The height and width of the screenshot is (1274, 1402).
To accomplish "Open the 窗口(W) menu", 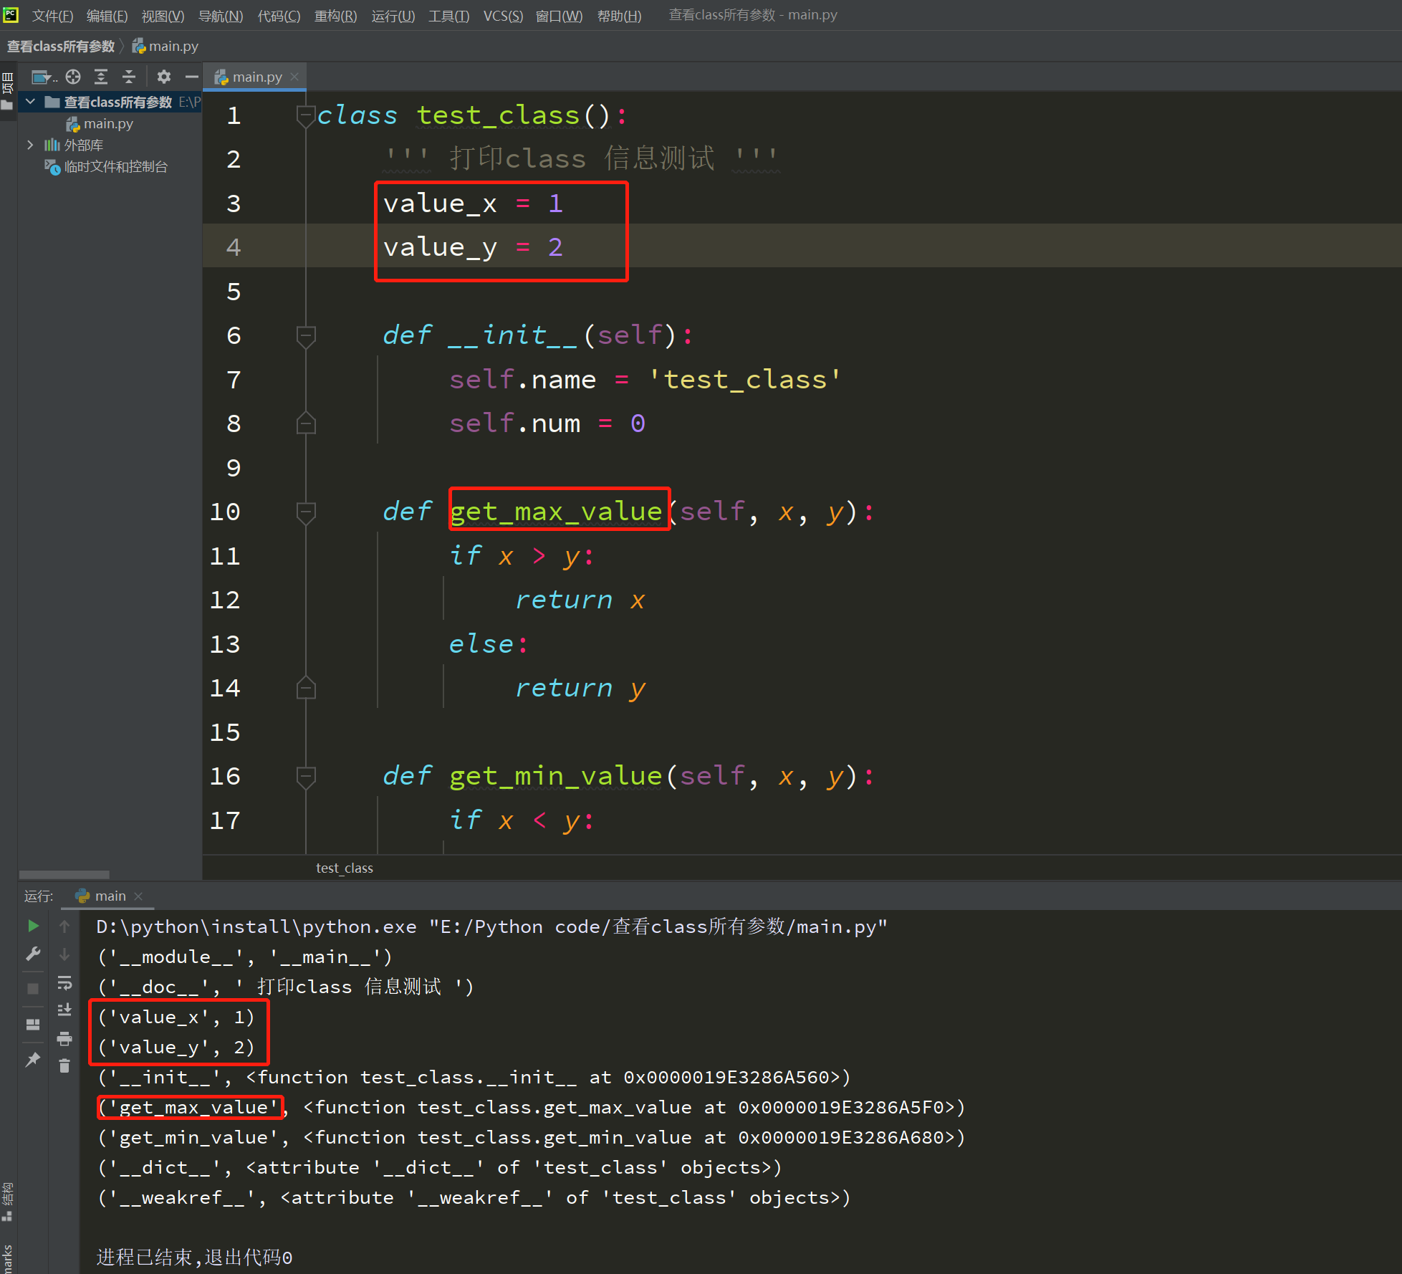I will 559,16.
